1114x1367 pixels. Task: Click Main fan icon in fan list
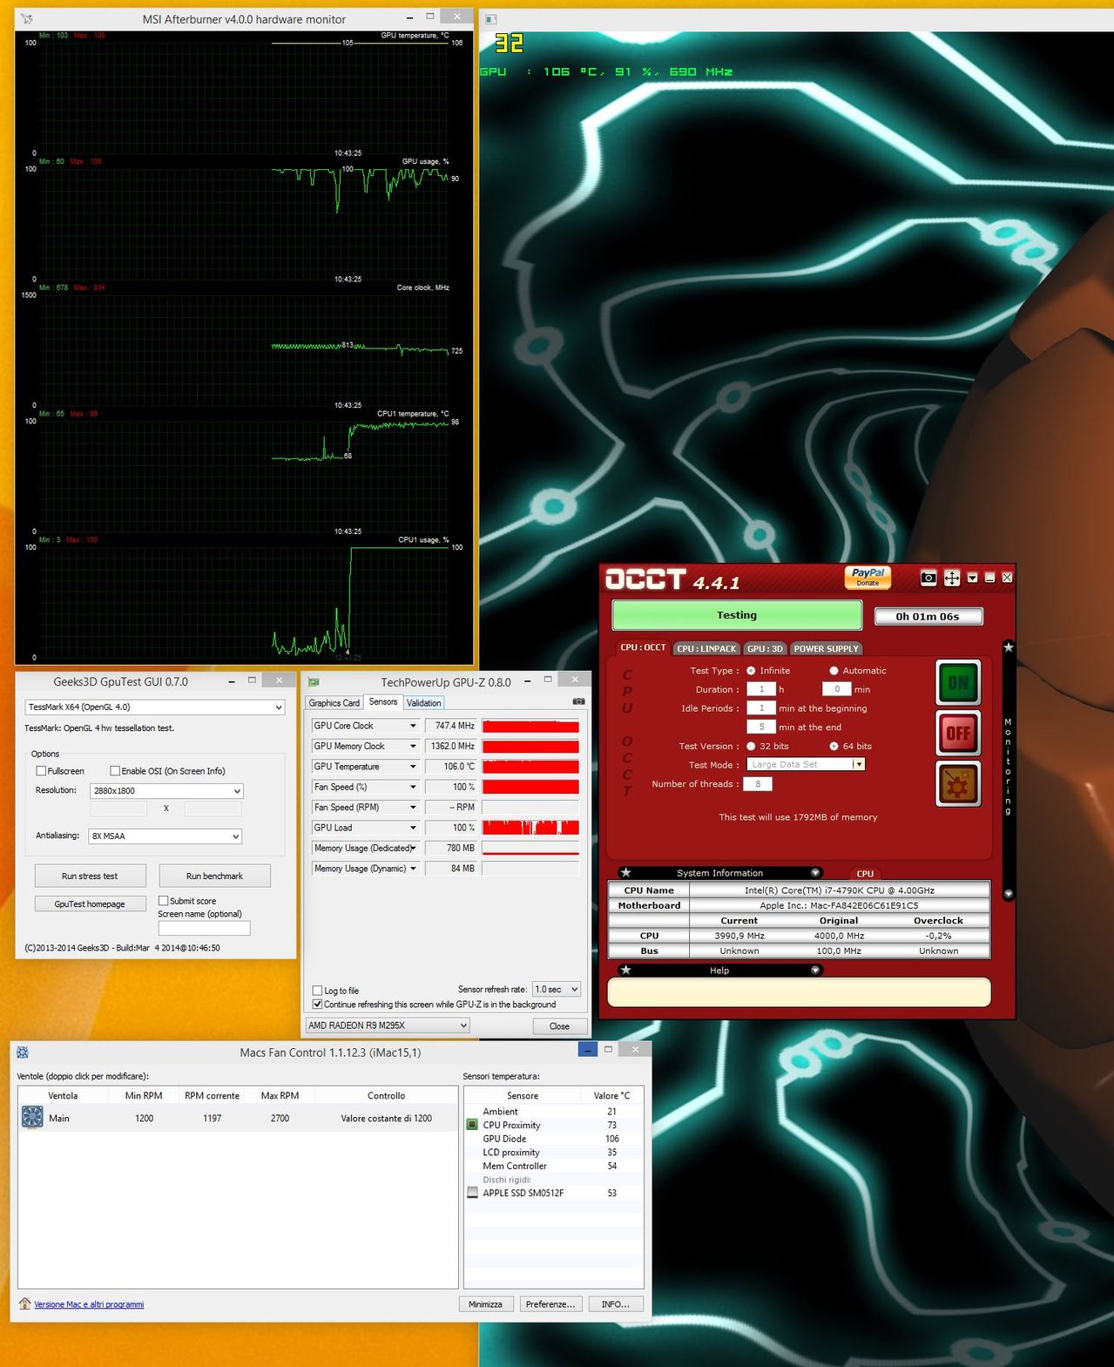pyautogui.click(x=32, y=1117)
